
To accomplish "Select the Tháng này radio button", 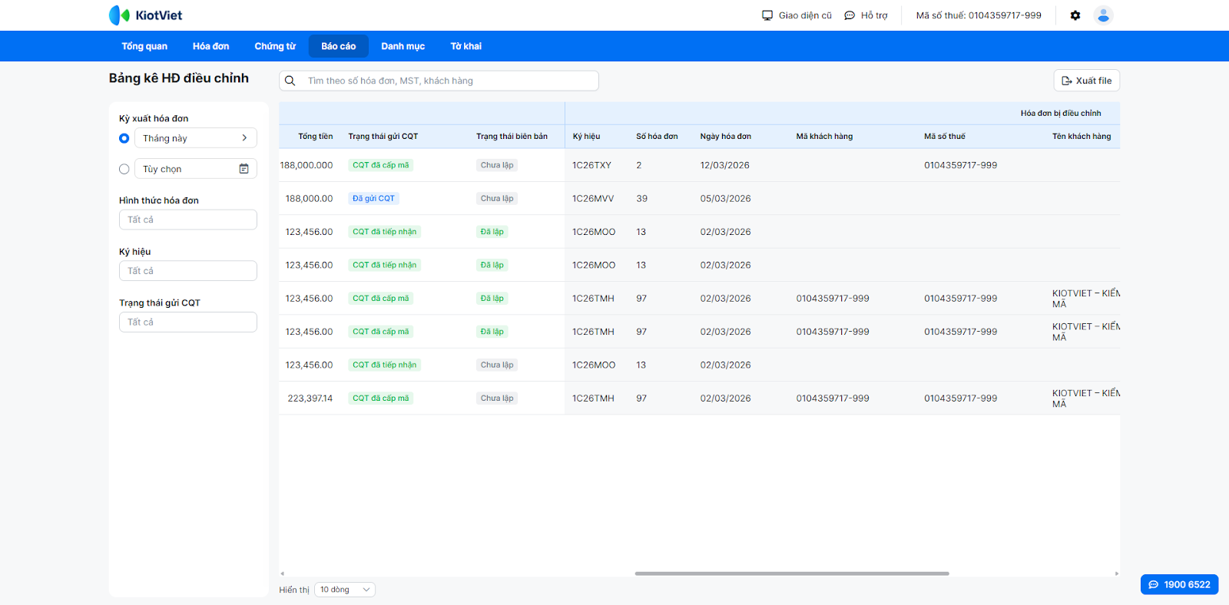I will tap(124, 138).
